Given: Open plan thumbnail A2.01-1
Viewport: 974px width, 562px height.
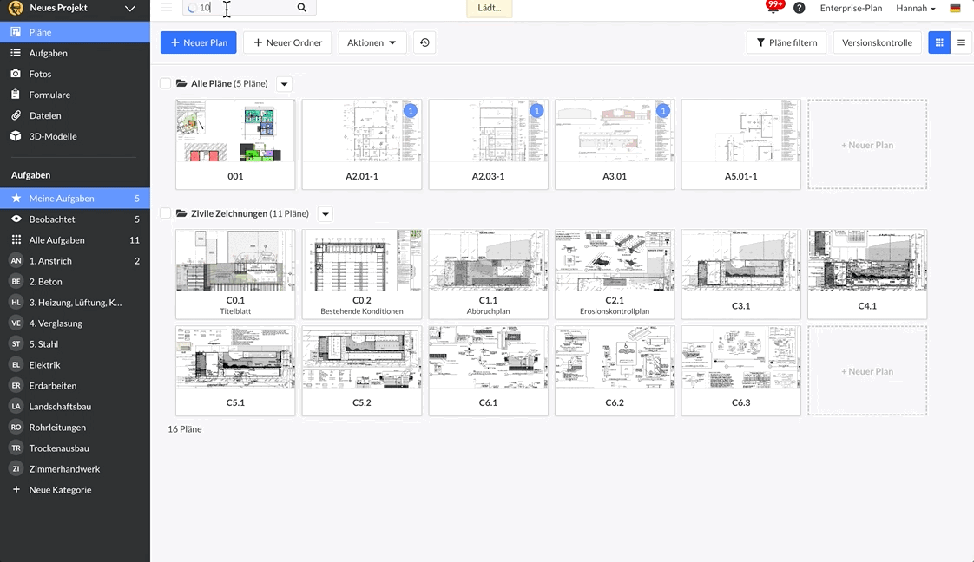Looking at the screenshot, I should click(x=361, y=144).
